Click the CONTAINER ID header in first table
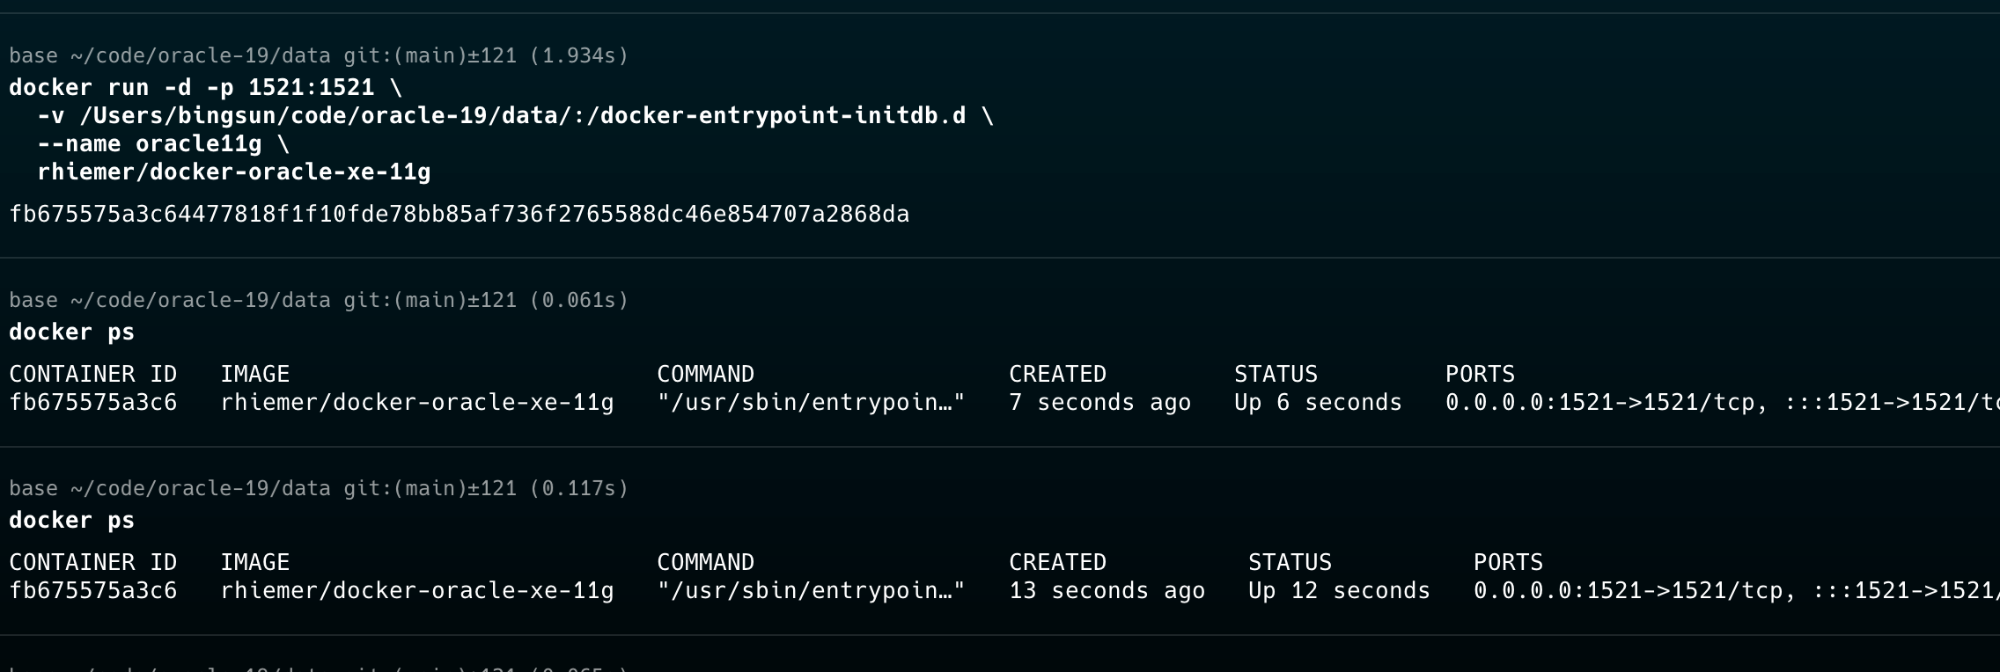Image resolution: width=2000 pixels, height=672 pixels. (x=93, y=375)
